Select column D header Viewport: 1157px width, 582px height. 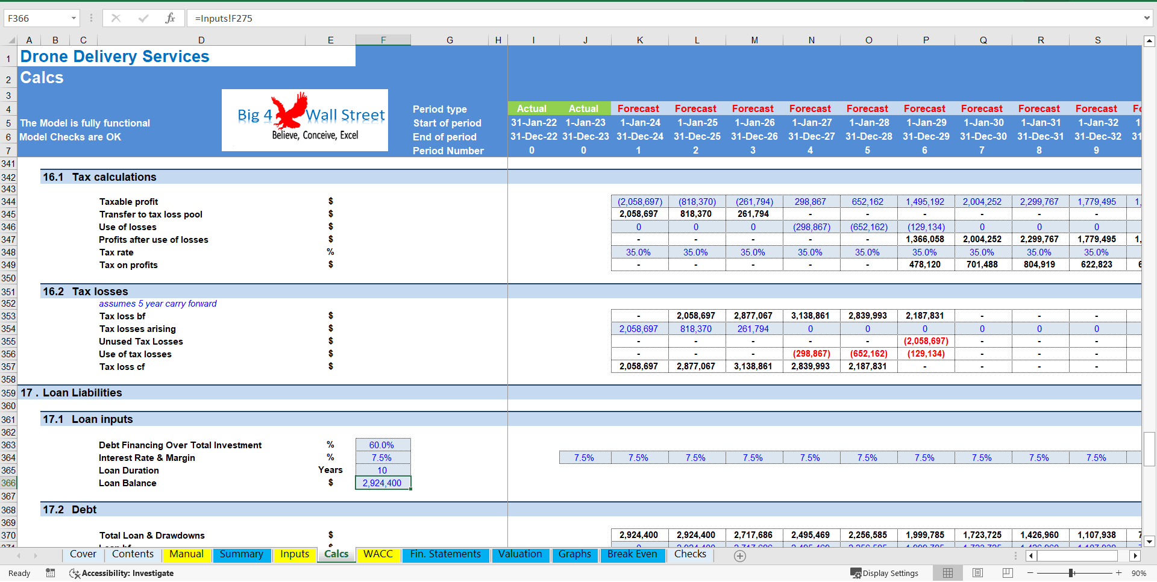pos(201,40)
